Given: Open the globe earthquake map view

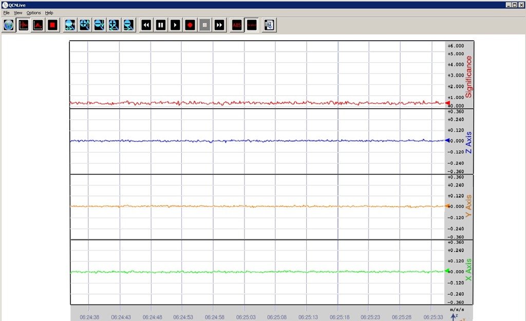Looking at the screenshot, I should coord(9,25).
